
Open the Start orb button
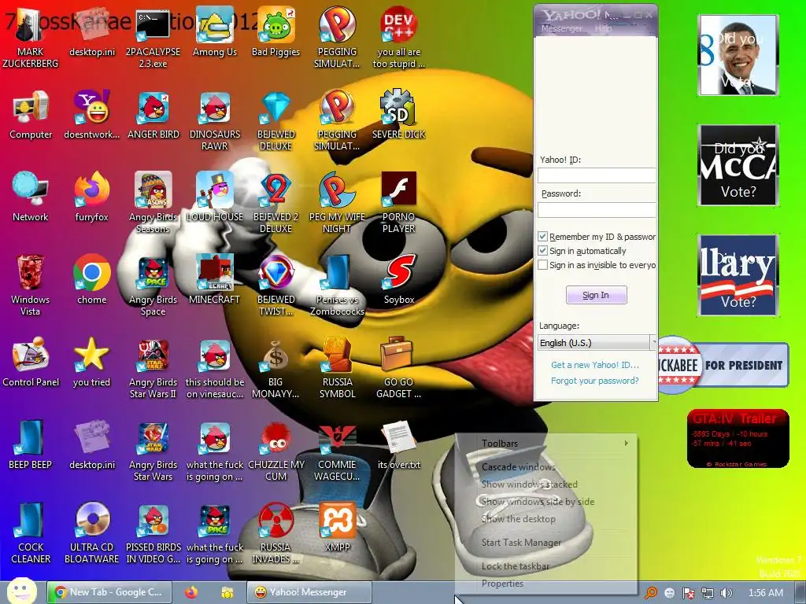click(21, 591)
